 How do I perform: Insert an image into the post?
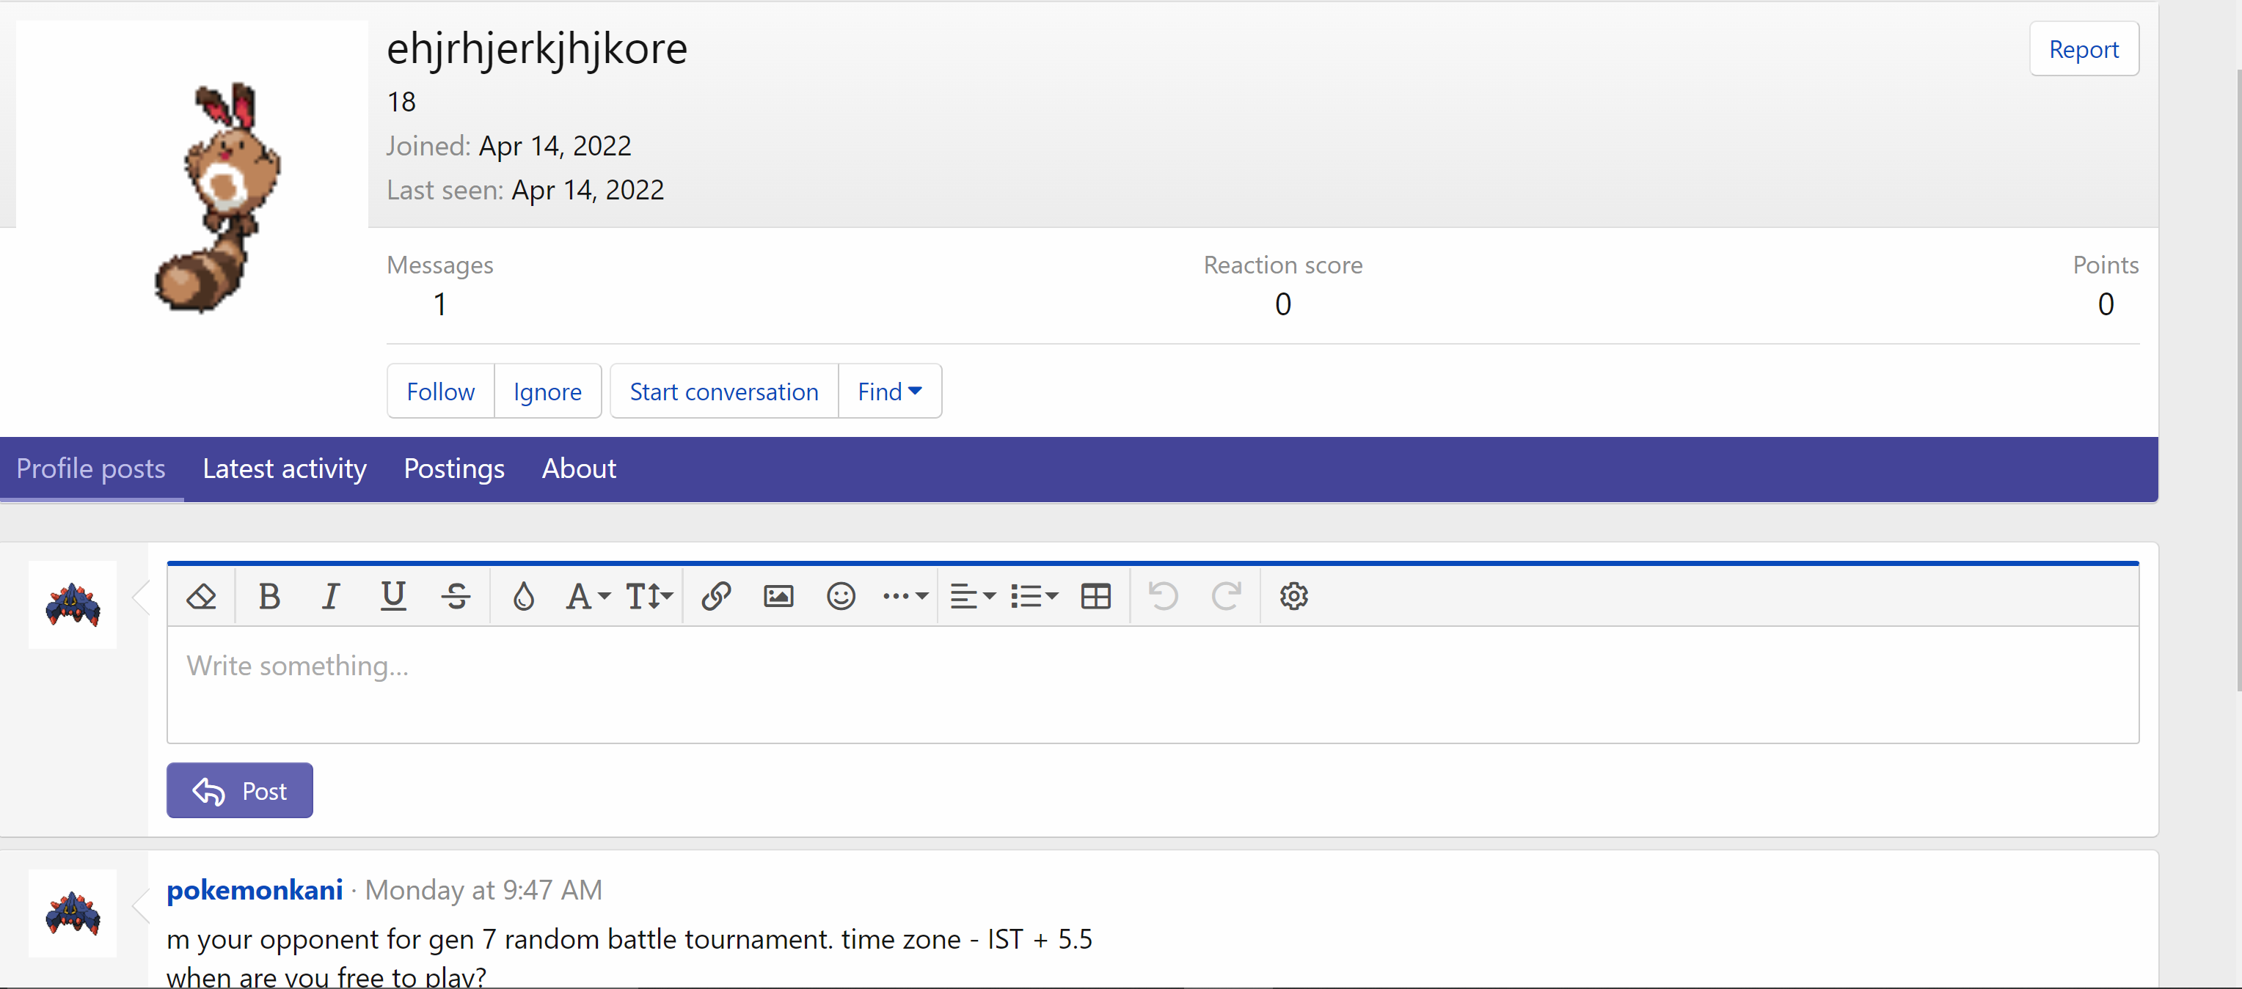click(778, 597)
